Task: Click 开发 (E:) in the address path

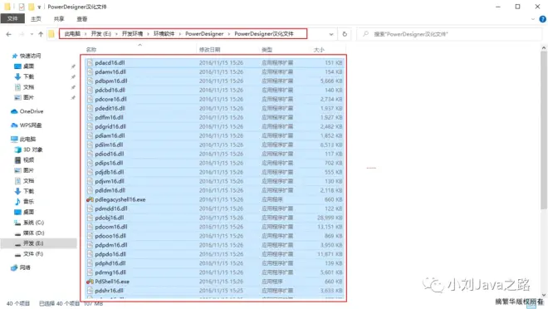Action: click(101, 33)
